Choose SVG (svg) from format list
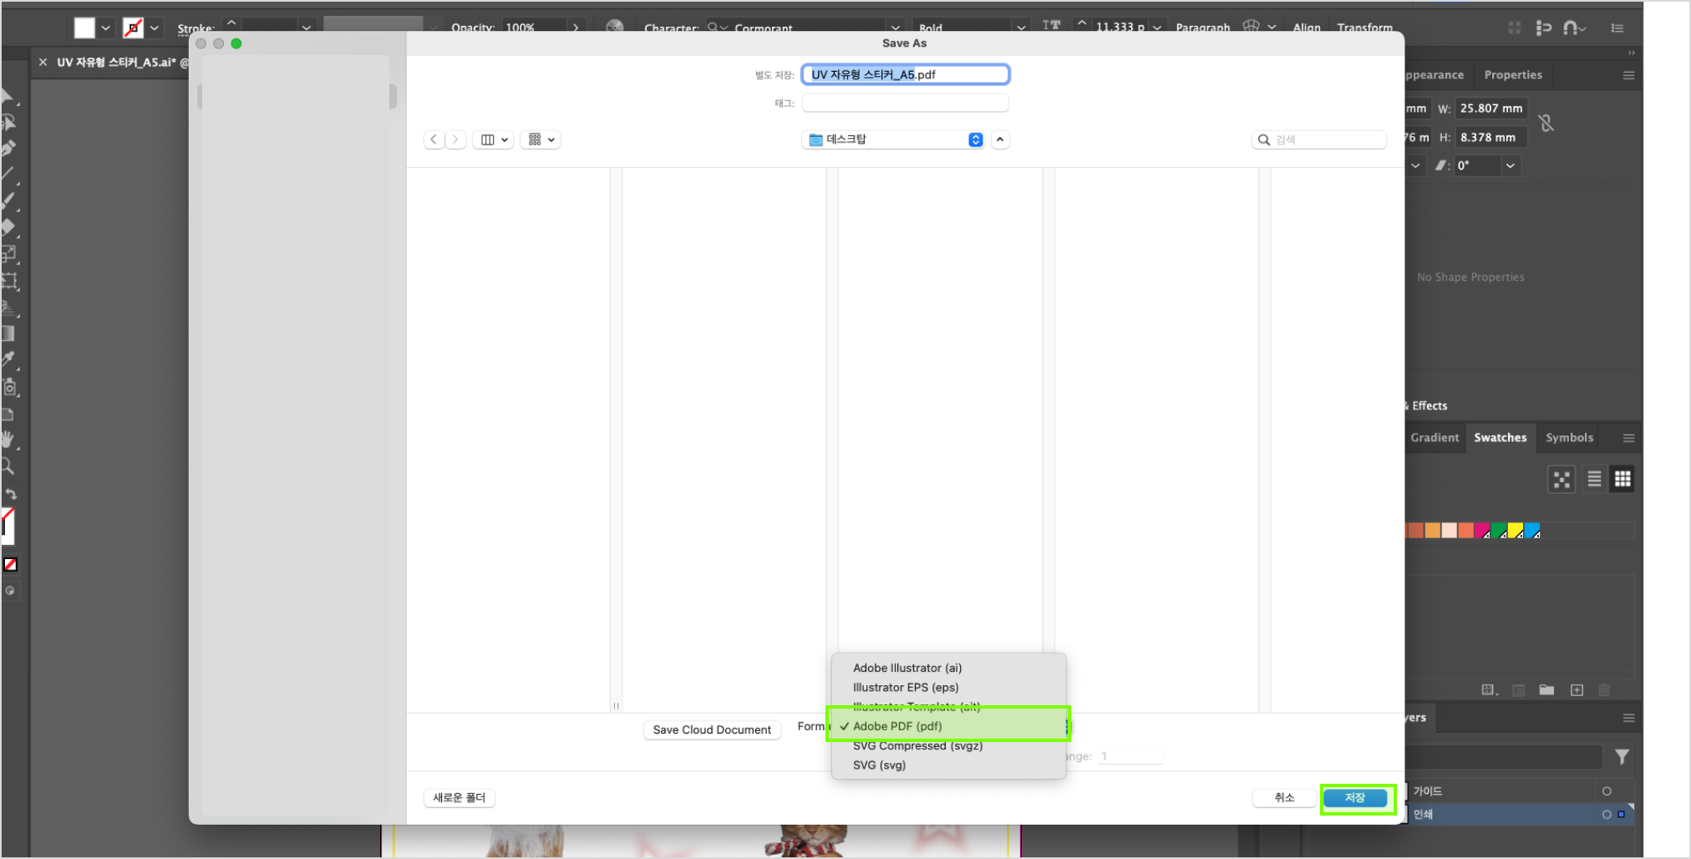This screenshot has height=859, width=1691. coord(879,765)
